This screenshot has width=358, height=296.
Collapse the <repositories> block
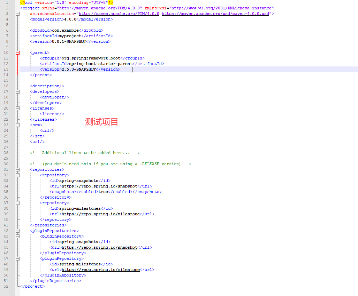click(x=18, y=169)
